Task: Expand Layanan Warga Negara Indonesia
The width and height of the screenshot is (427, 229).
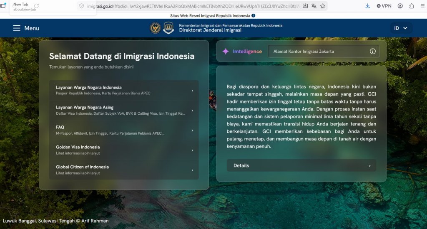Action: [124, 90]
